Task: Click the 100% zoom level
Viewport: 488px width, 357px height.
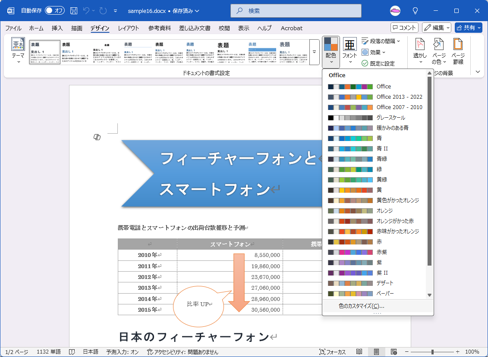Action: point(472,352)
